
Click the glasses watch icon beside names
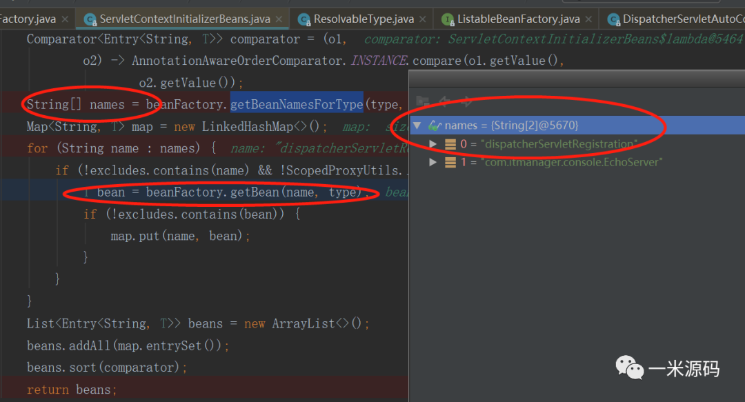[x=435, y=125]
